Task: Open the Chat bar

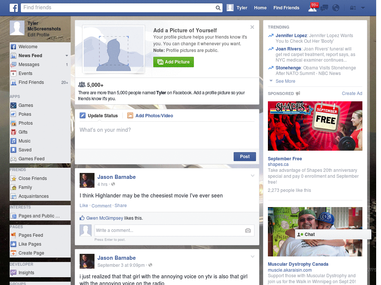Action: pos(333,235)
